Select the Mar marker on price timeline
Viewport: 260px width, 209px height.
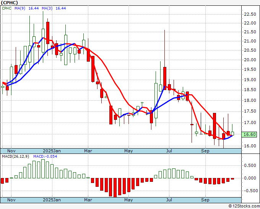click(88, 151)
